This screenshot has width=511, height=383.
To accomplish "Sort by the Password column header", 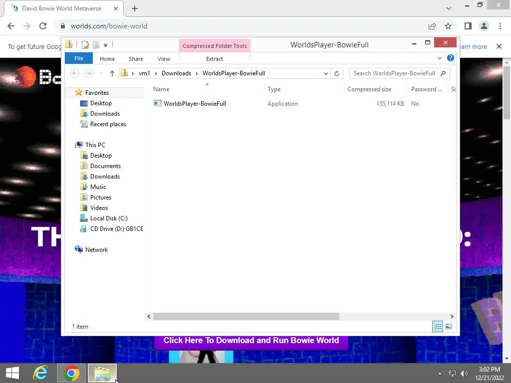I will [428, 89].
